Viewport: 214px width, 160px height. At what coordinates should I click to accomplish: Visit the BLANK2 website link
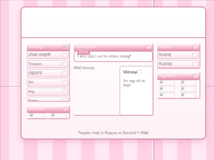coord(178,64)
